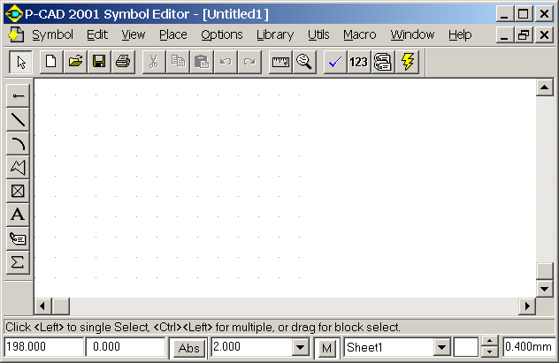
Task: Expand the Sheet1 selector dropdown
Action: point(441,347)
